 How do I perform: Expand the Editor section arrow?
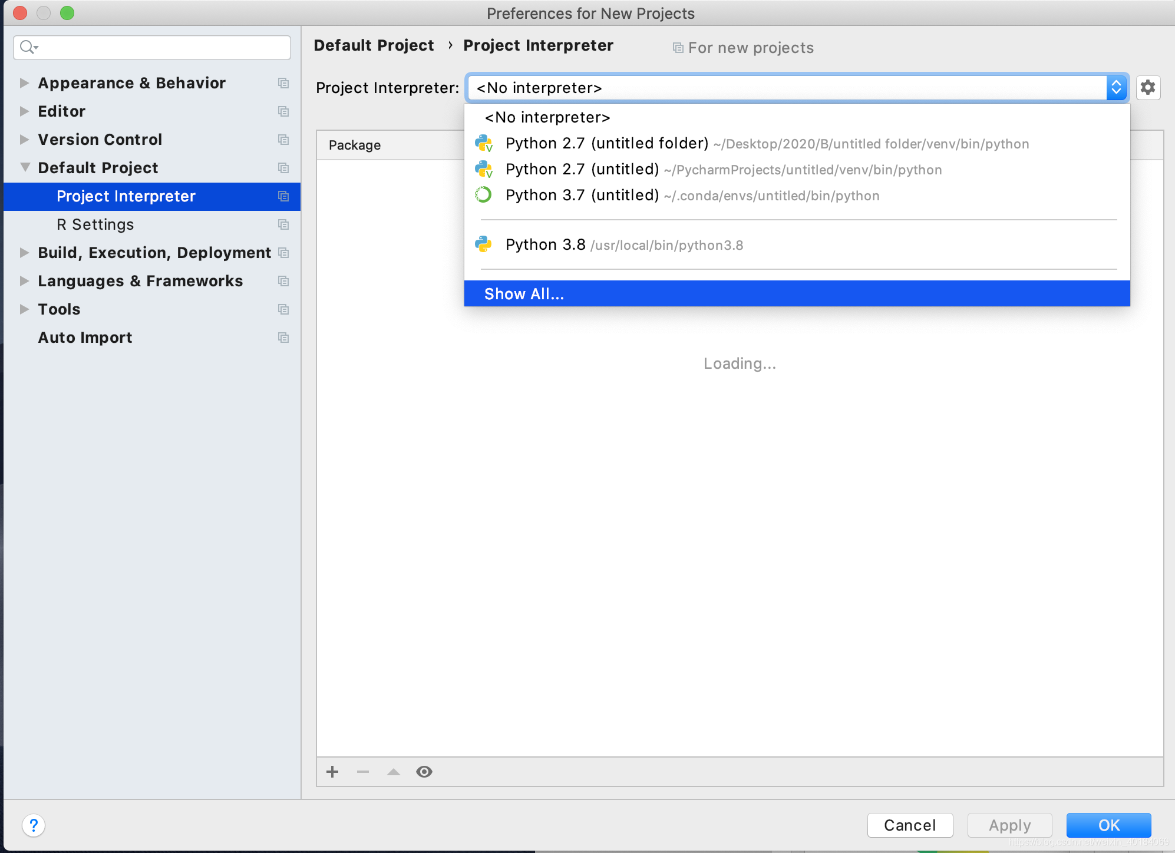point(24,111)
